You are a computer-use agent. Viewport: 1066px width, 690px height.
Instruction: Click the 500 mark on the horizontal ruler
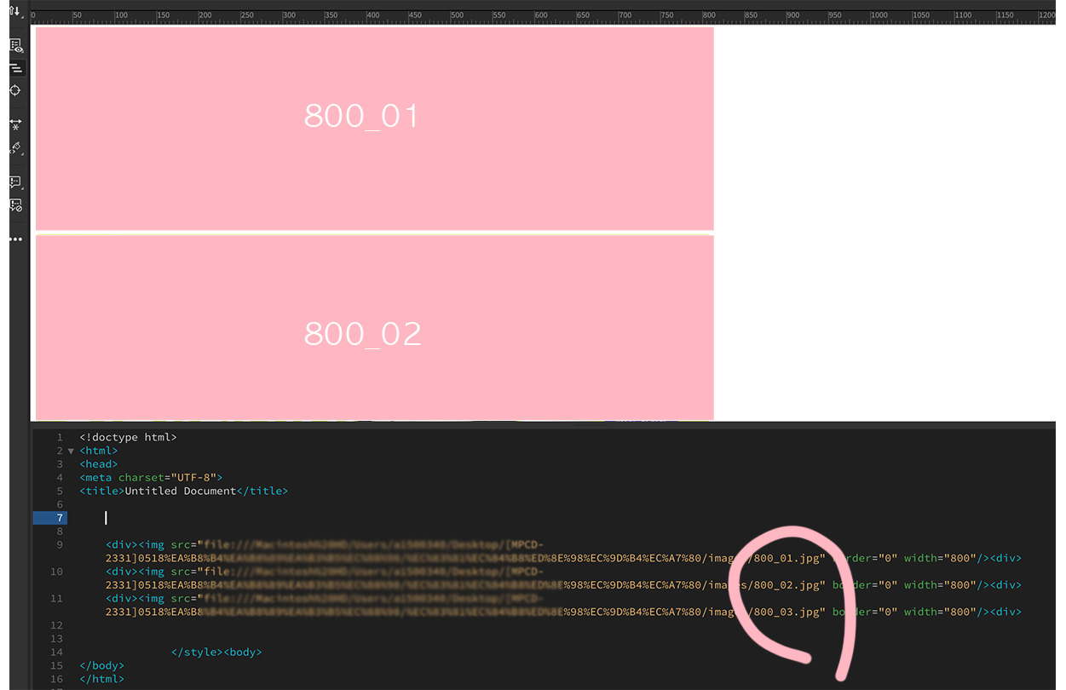click(x=458, y=15)
